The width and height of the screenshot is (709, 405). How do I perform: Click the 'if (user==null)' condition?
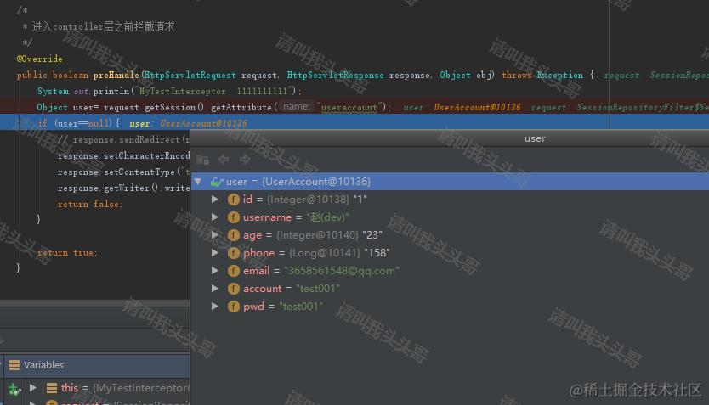point(79,123)
